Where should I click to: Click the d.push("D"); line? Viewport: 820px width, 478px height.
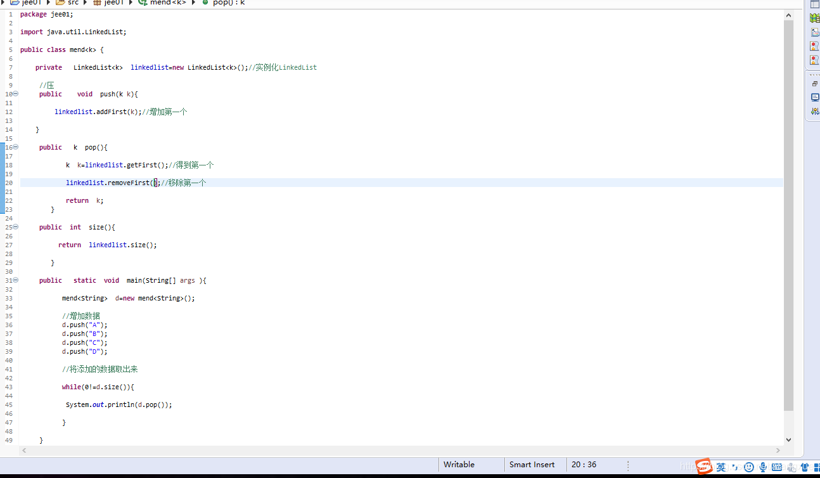(x=85, y=351)
